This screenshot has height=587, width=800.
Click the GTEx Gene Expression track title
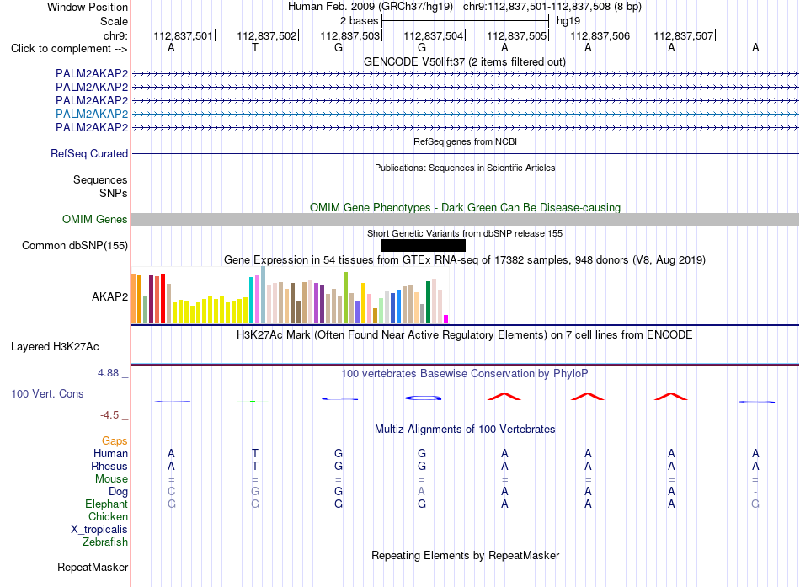465,259
